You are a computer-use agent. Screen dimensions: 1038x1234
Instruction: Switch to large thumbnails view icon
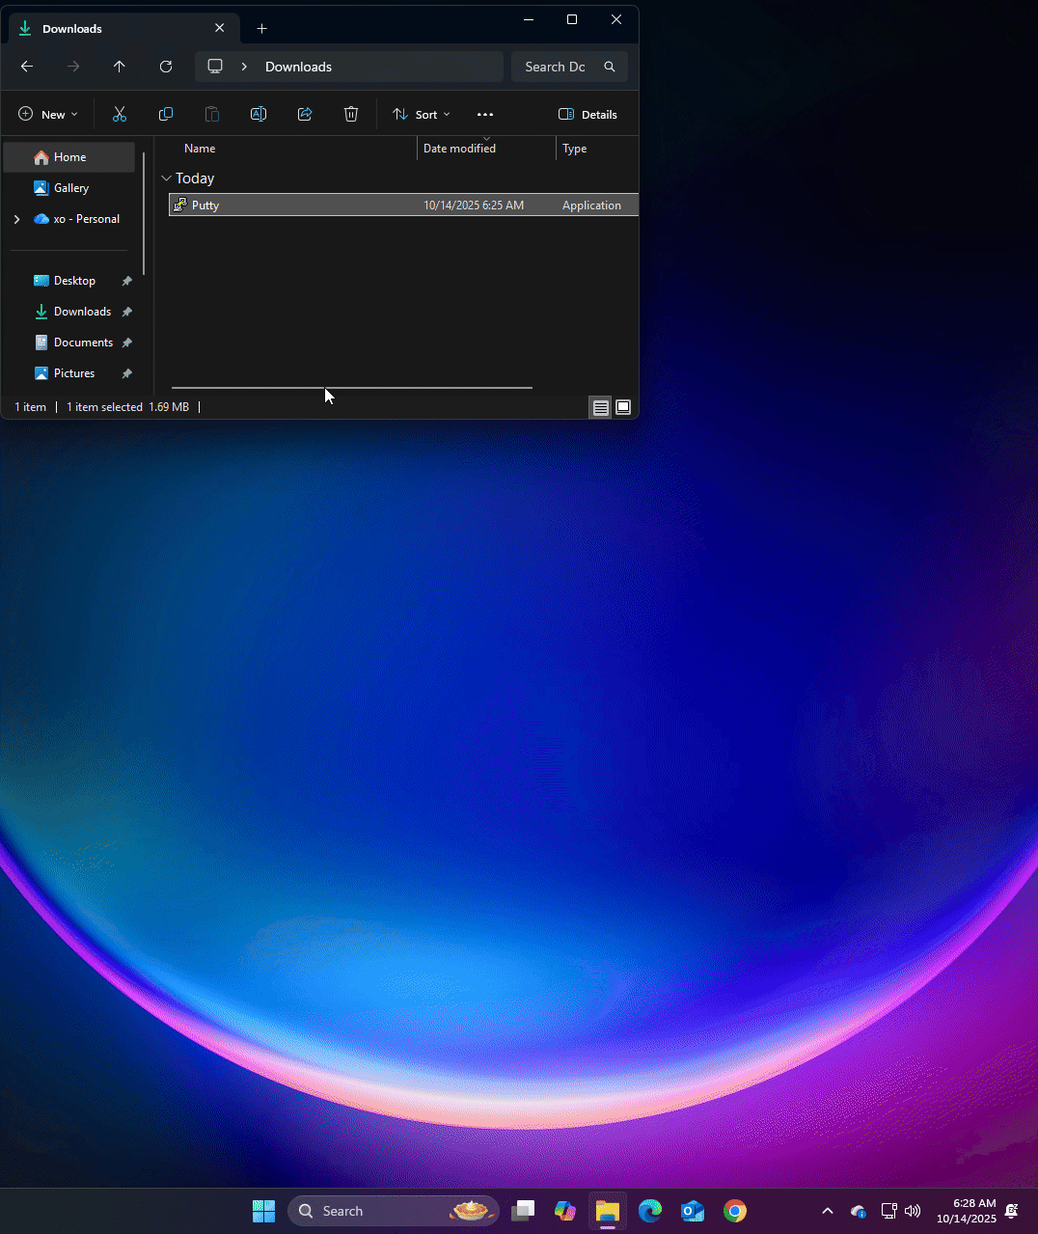[623, 407]
